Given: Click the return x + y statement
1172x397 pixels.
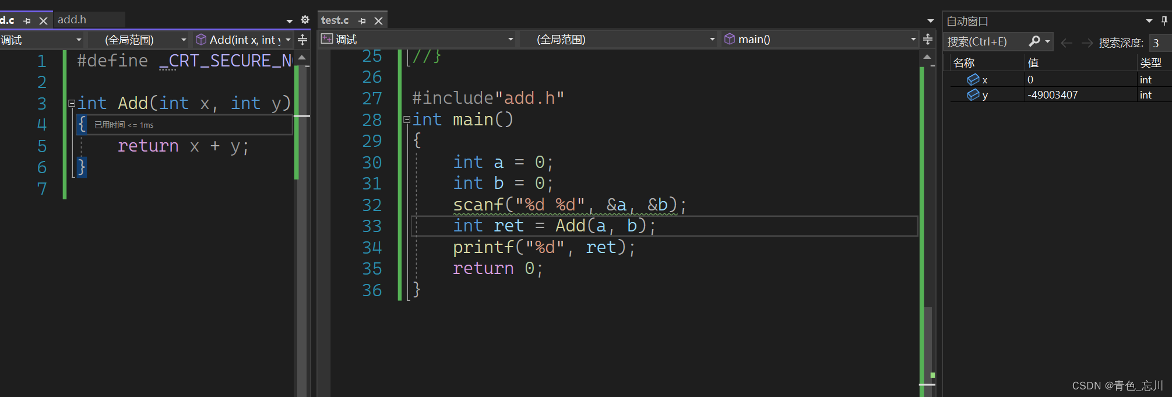Looking at the screenshot, I should (x=183, y=146).
